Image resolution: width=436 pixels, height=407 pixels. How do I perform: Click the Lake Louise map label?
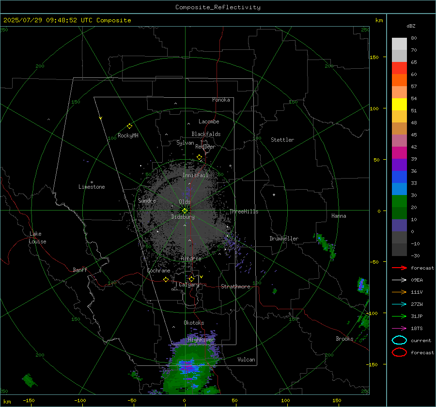37,238
